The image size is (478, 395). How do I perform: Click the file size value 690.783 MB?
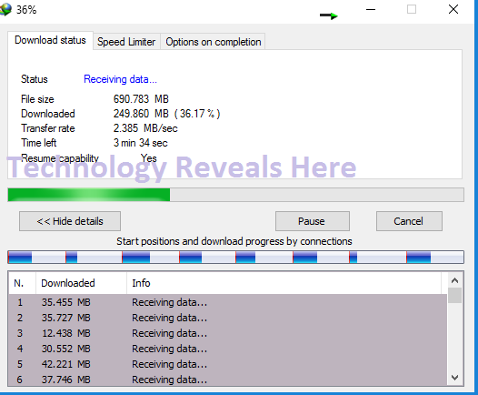tap(141, 99)
